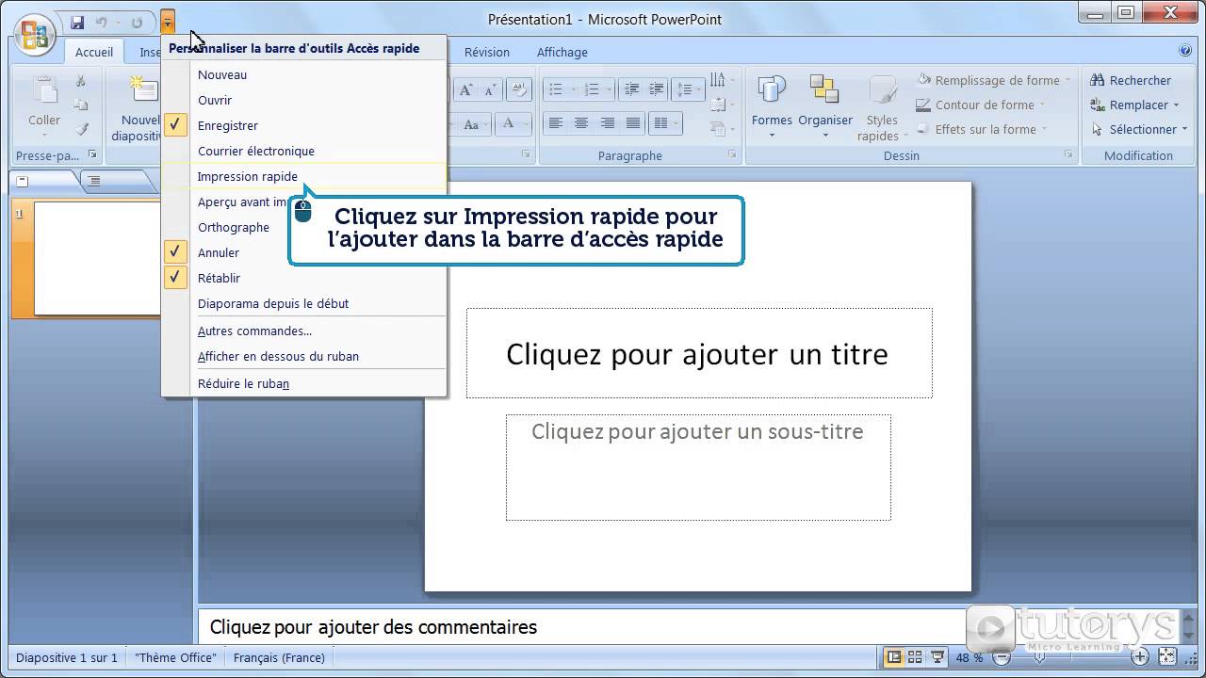
Task: Select the Accueil ribbon tab
Action: click(x=94, y=52)
